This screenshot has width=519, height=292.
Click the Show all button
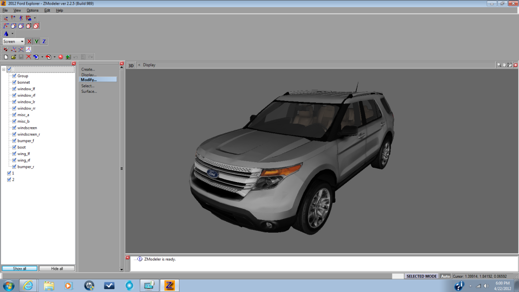20,269
